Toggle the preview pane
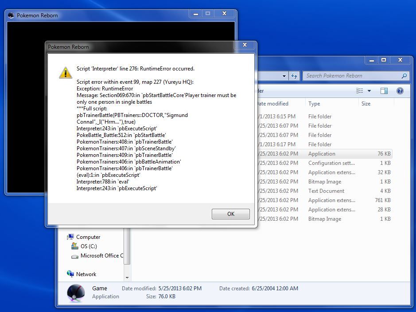Screen dimensions: 416x312 coord(384,91)
